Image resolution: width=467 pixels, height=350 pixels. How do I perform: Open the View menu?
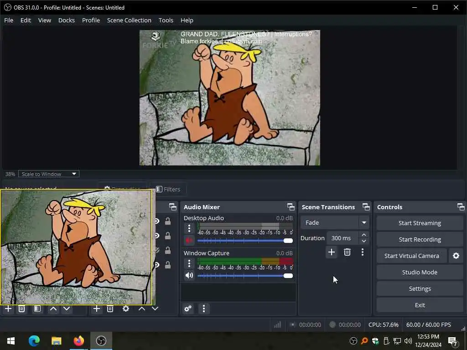(44, 20)
